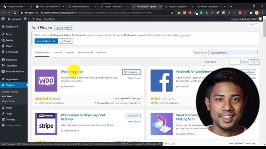Install the Stripe Payment Gateway plugin
The height and width of the screenshot is (149, 266).
pos(133,116)
